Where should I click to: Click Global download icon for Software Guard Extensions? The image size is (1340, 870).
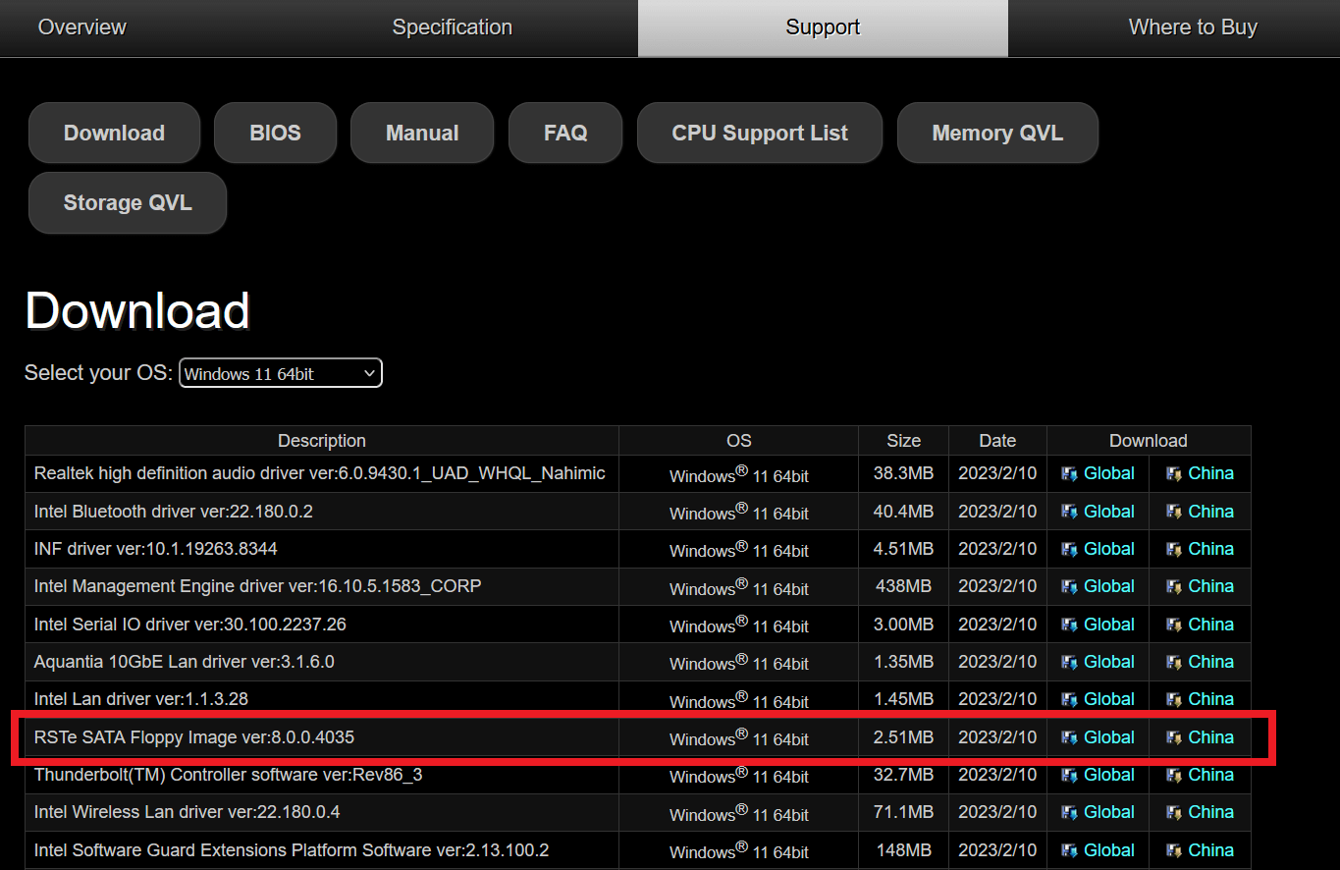click(x=1069, y=851)
